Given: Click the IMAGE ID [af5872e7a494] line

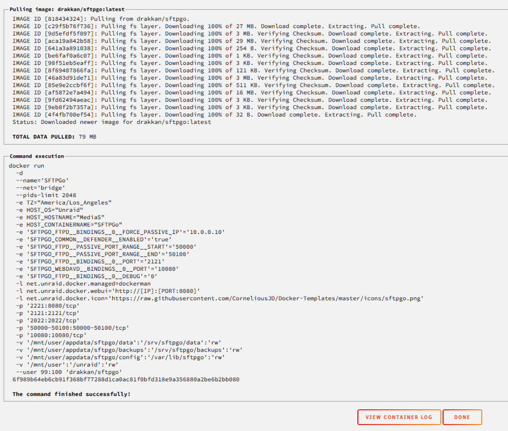Looking at the screenshot, I should (252, 93).
